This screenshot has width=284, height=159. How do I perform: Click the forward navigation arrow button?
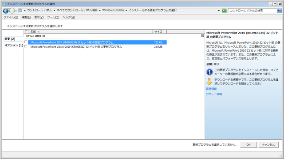tap(12, 11)
